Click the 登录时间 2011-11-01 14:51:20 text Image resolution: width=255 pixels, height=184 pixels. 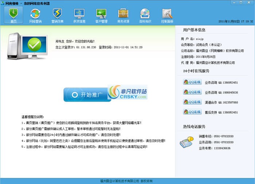(x=121, y=47)
